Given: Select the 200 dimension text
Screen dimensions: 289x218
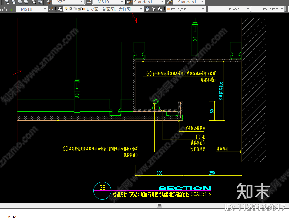Looking at the screenshot, I should 159,173.
